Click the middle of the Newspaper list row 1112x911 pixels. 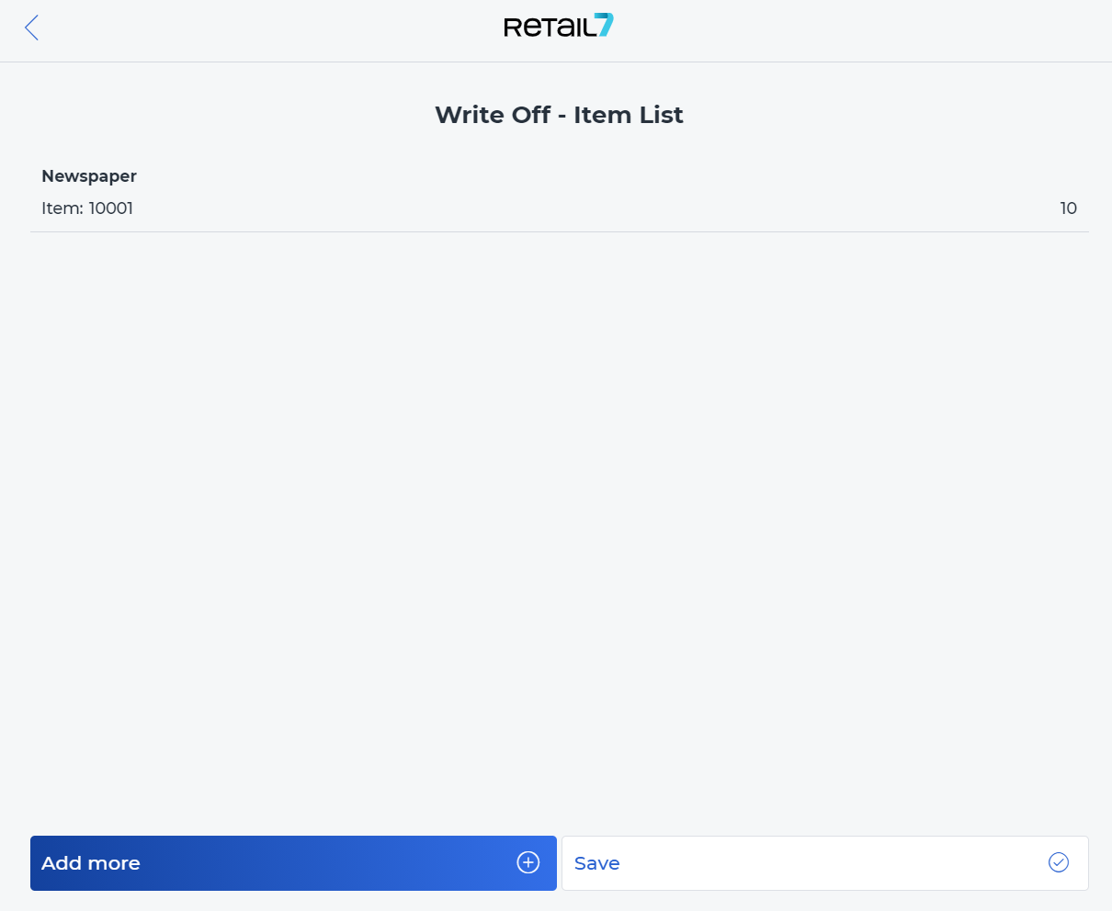tap(560, 192)
